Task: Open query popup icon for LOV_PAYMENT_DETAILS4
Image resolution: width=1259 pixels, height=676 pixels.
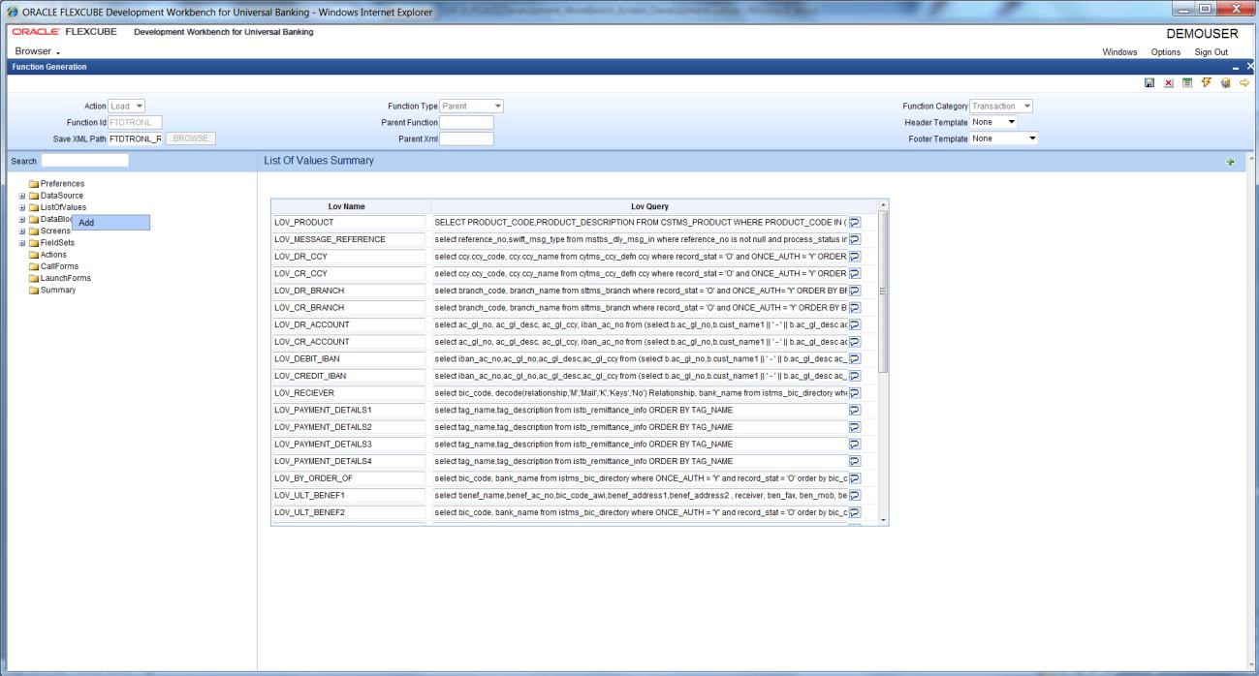Action: pyautogui.click(x=855, y=461)
